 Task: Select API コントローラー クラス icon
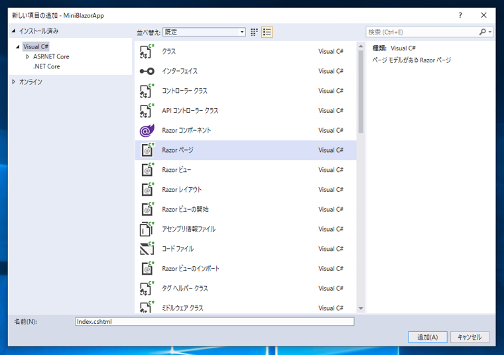coord(147,111)
